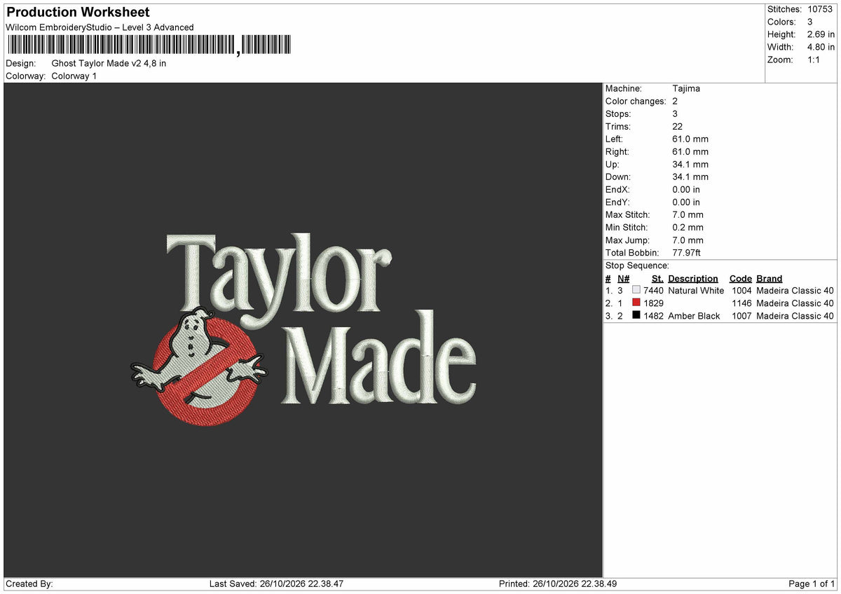Click the Colors value 3

click(x=810, y=22)
